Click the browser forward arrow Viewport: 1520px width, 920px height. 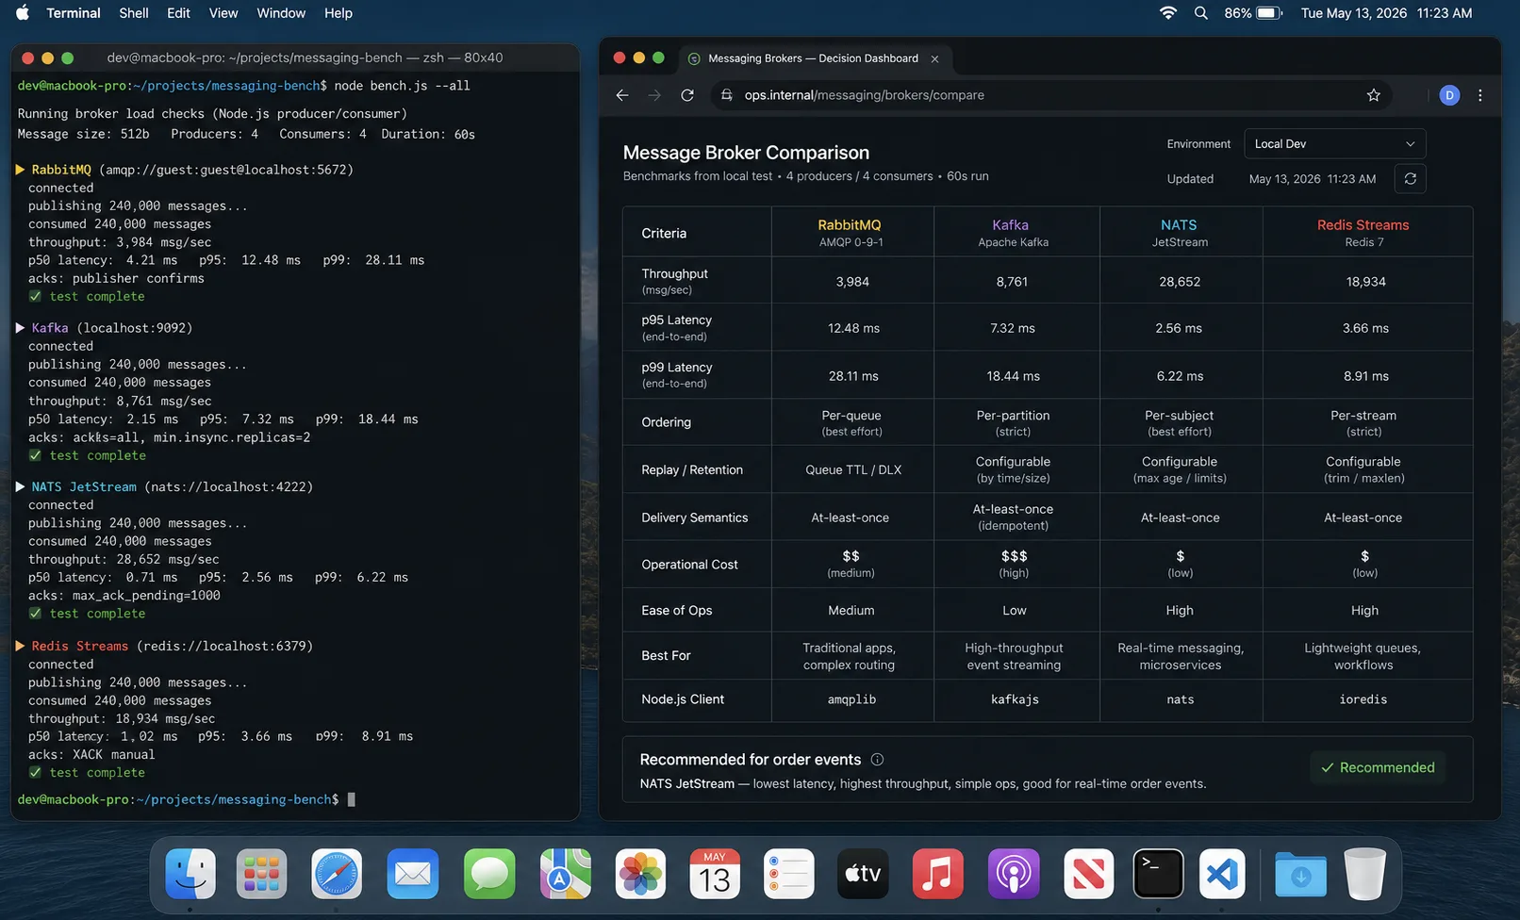[x=654, y=95]
